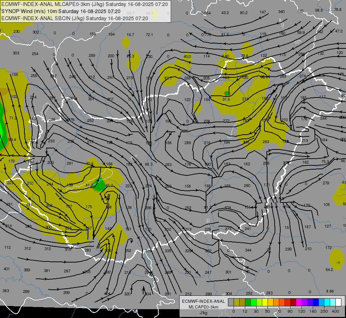Pick the pure blue legend swatch
The height and width of the screenshot is (318, 346).
(x=316, y=302)
